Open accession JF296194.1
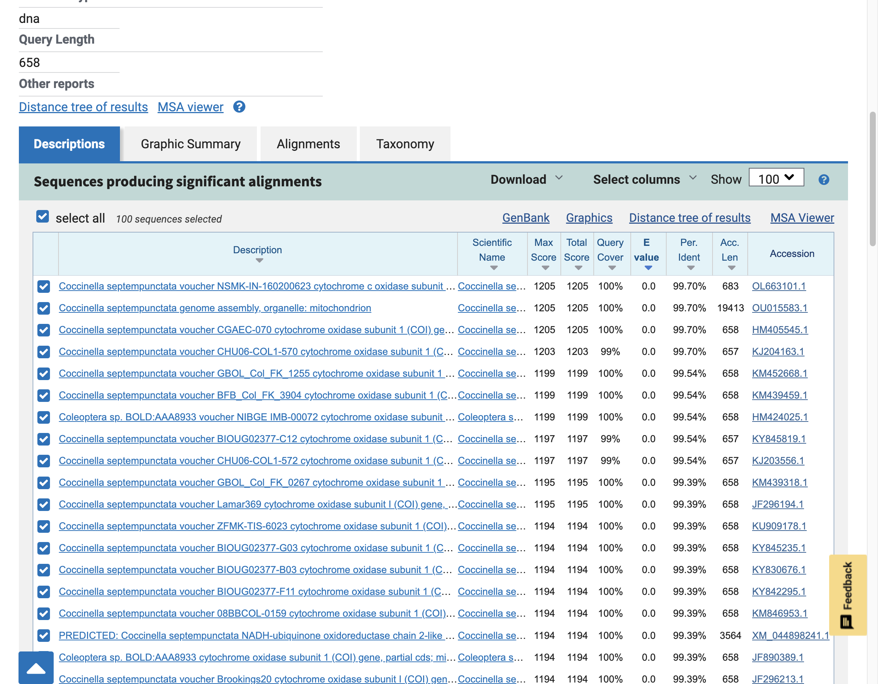Screen dimensions: 878x684 (777, 504)
